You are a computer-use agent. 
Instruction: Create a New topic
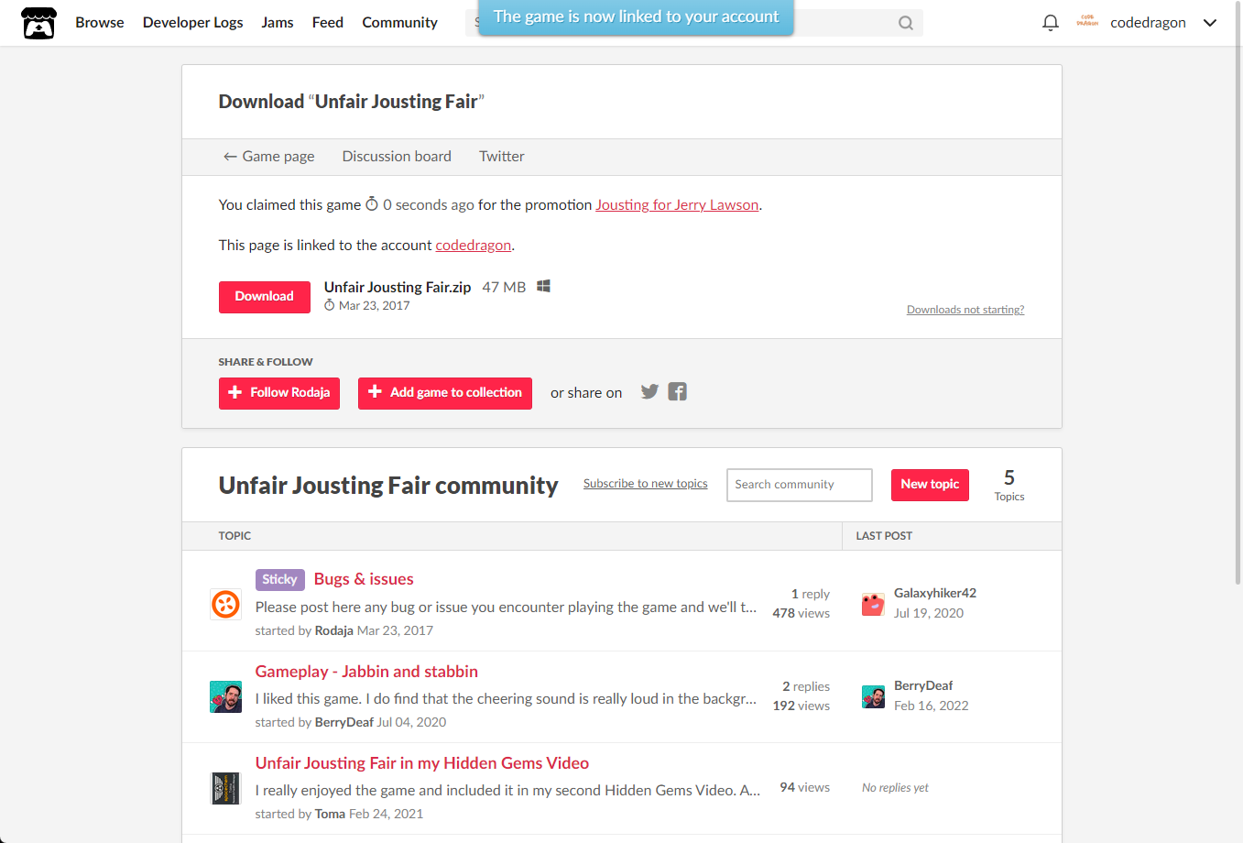(930, 485)
